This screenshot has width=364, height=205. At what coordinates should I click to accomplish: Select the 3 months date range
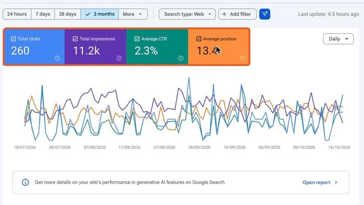[100, 14]
